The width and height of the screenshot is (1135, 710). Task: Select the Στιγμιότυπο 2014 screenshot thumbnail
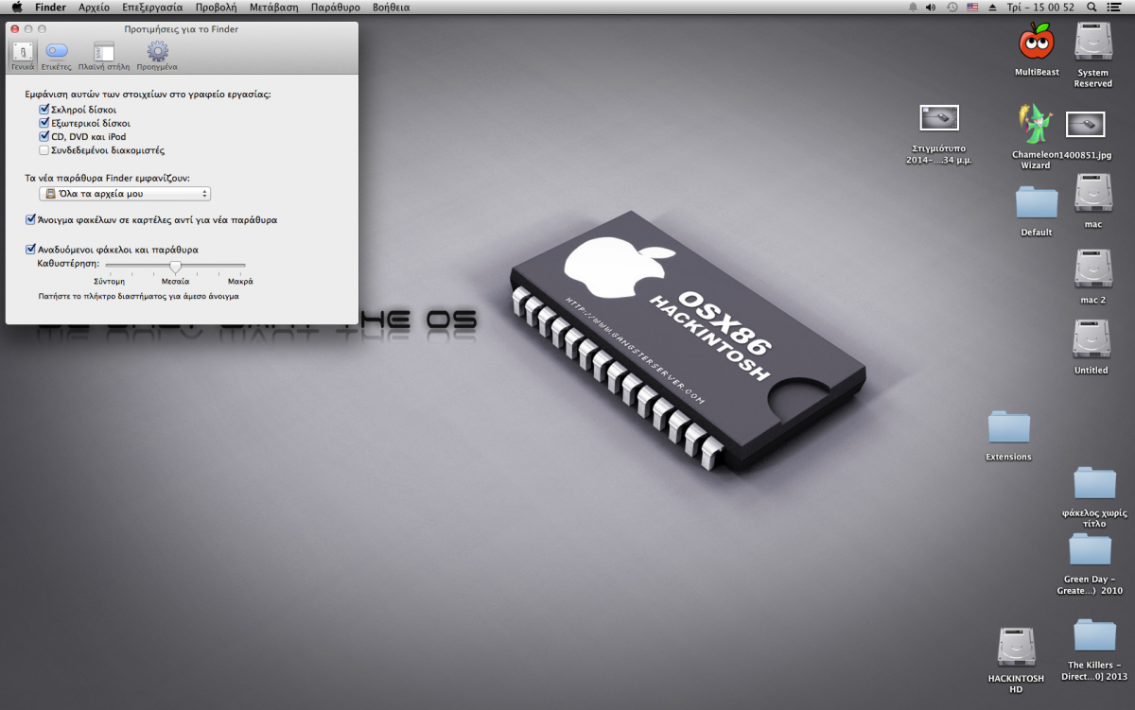coord(939,117)
